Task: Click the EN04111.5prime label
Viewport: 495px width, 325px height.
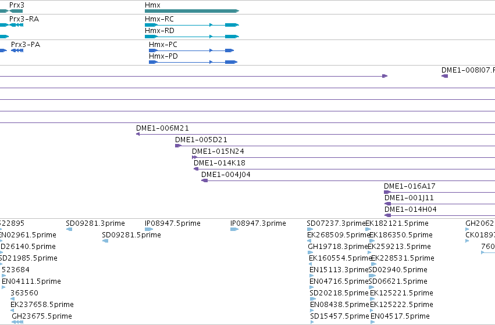Action: (x=31, y=282)
